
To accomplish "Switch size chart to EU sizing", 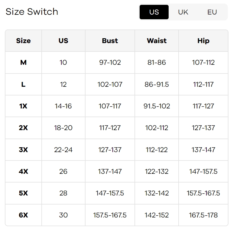I will click(x=212, y=12).
